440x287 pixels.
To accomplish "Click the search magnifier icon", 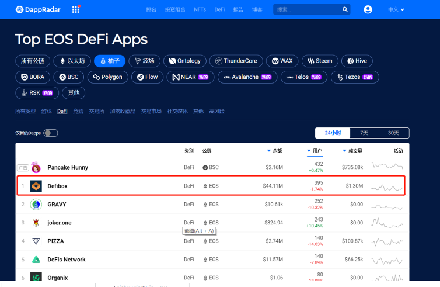I will click(x=345, y=9).
